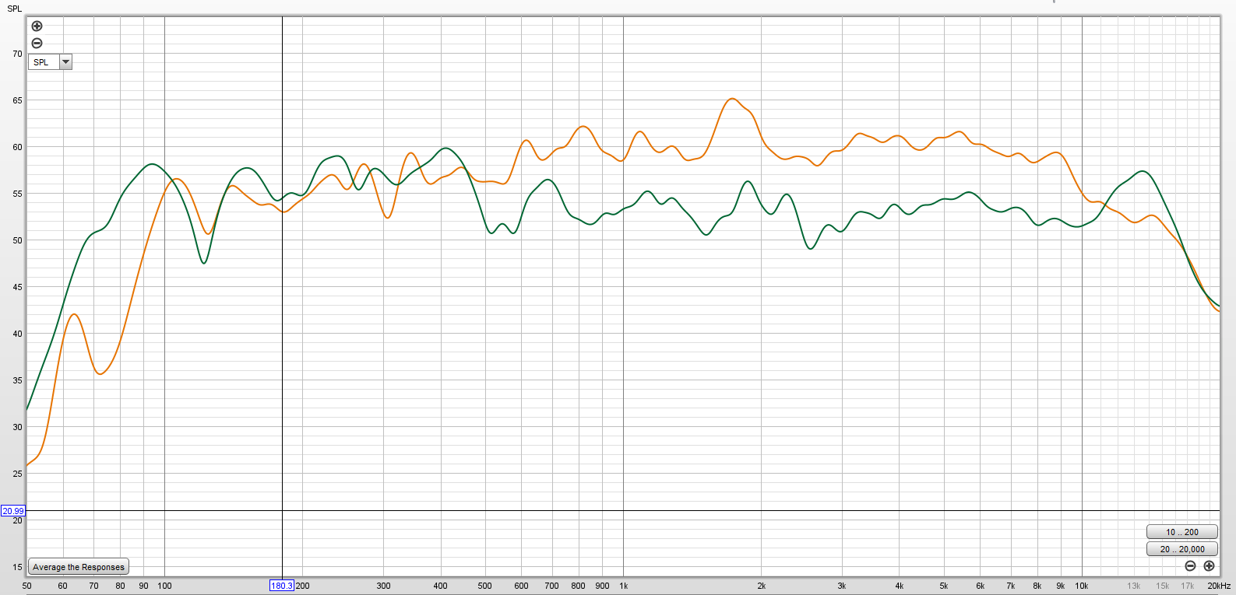Viewport: 1236px width, 595px height.
Task: Click the 1k frequency axis label
Action: pos(623,586)
